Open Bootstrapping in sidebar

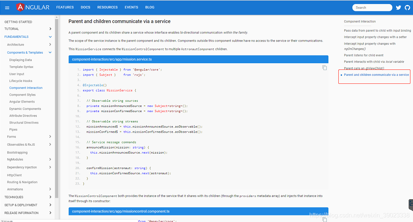17,153
